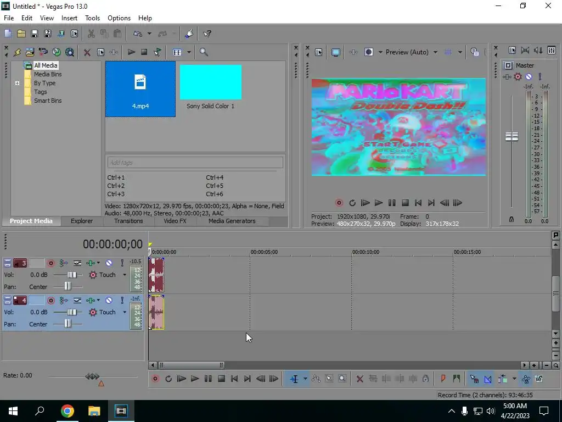Open Chrome from the Windows taskbar
This screenshot has width=562, height=422.
67,411
